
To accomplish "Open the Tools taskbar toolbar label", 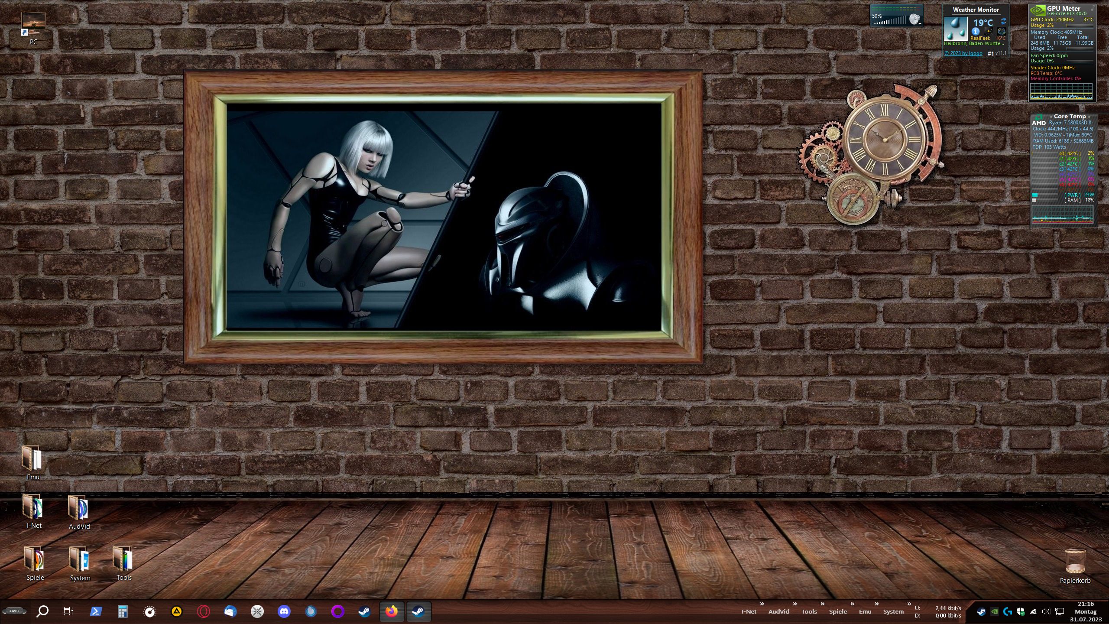I will point(809,611).
